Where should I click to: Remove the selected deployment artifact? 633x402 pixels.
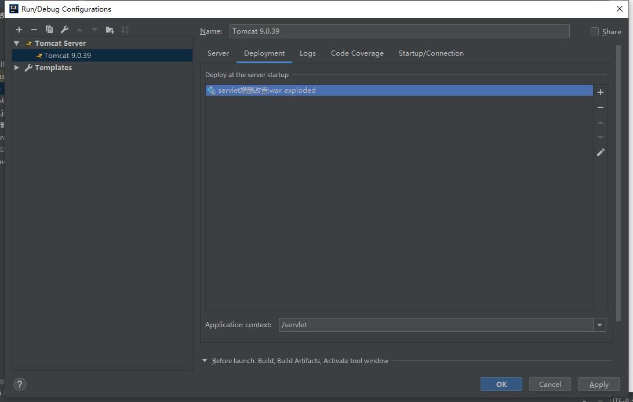[x=601, y=107]
